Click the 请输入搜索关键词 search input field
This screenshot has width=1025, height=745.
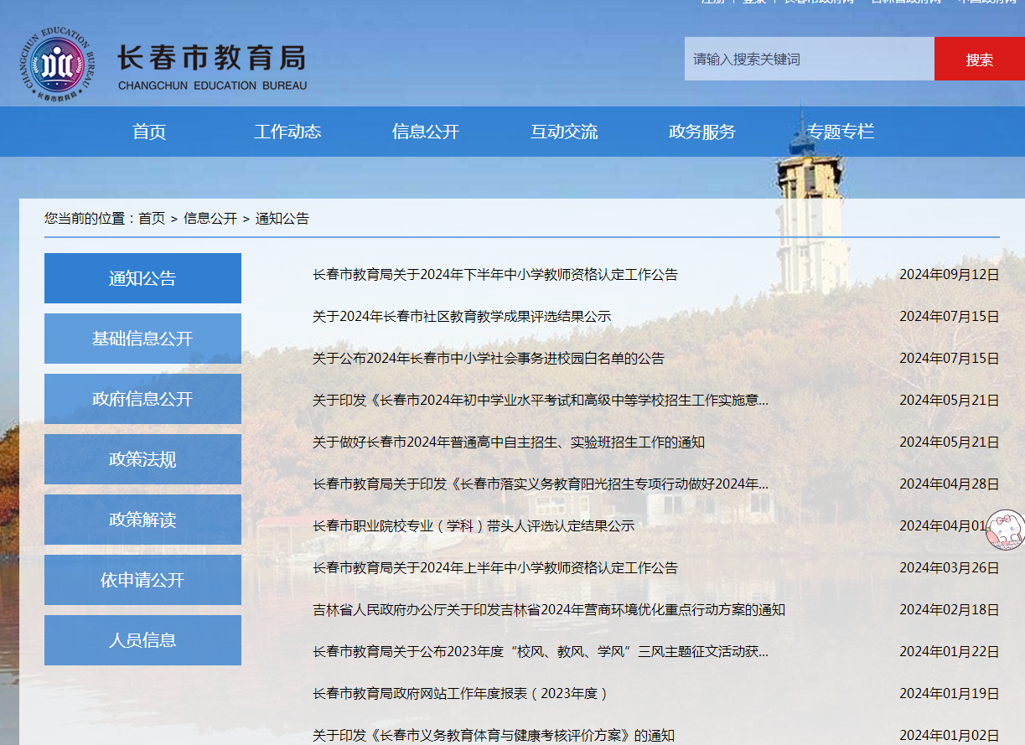[809, 58]
